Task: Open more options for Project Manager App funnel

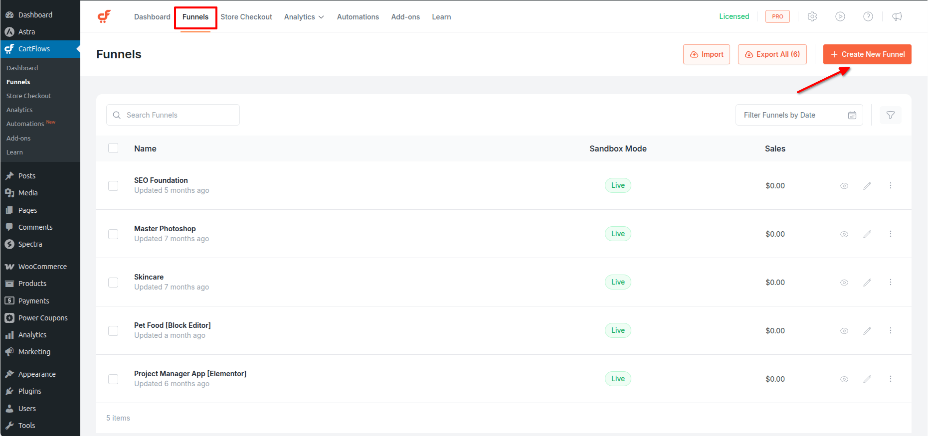Action: click(x=891, y=379)
